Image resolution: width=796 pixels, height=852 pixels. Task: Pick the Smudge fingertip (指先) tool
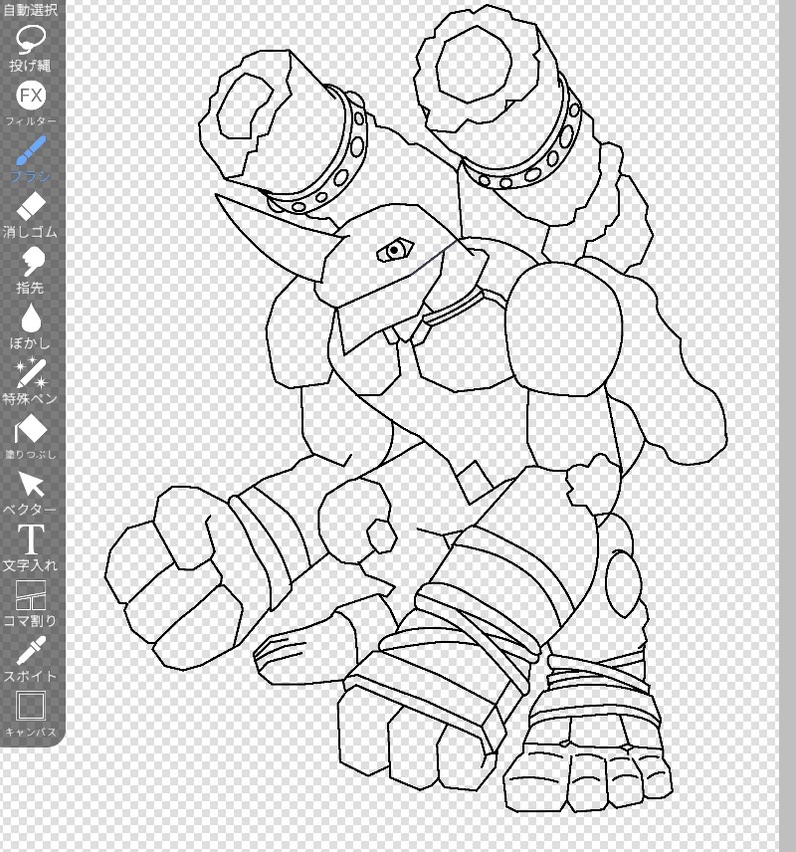point(31,270)
